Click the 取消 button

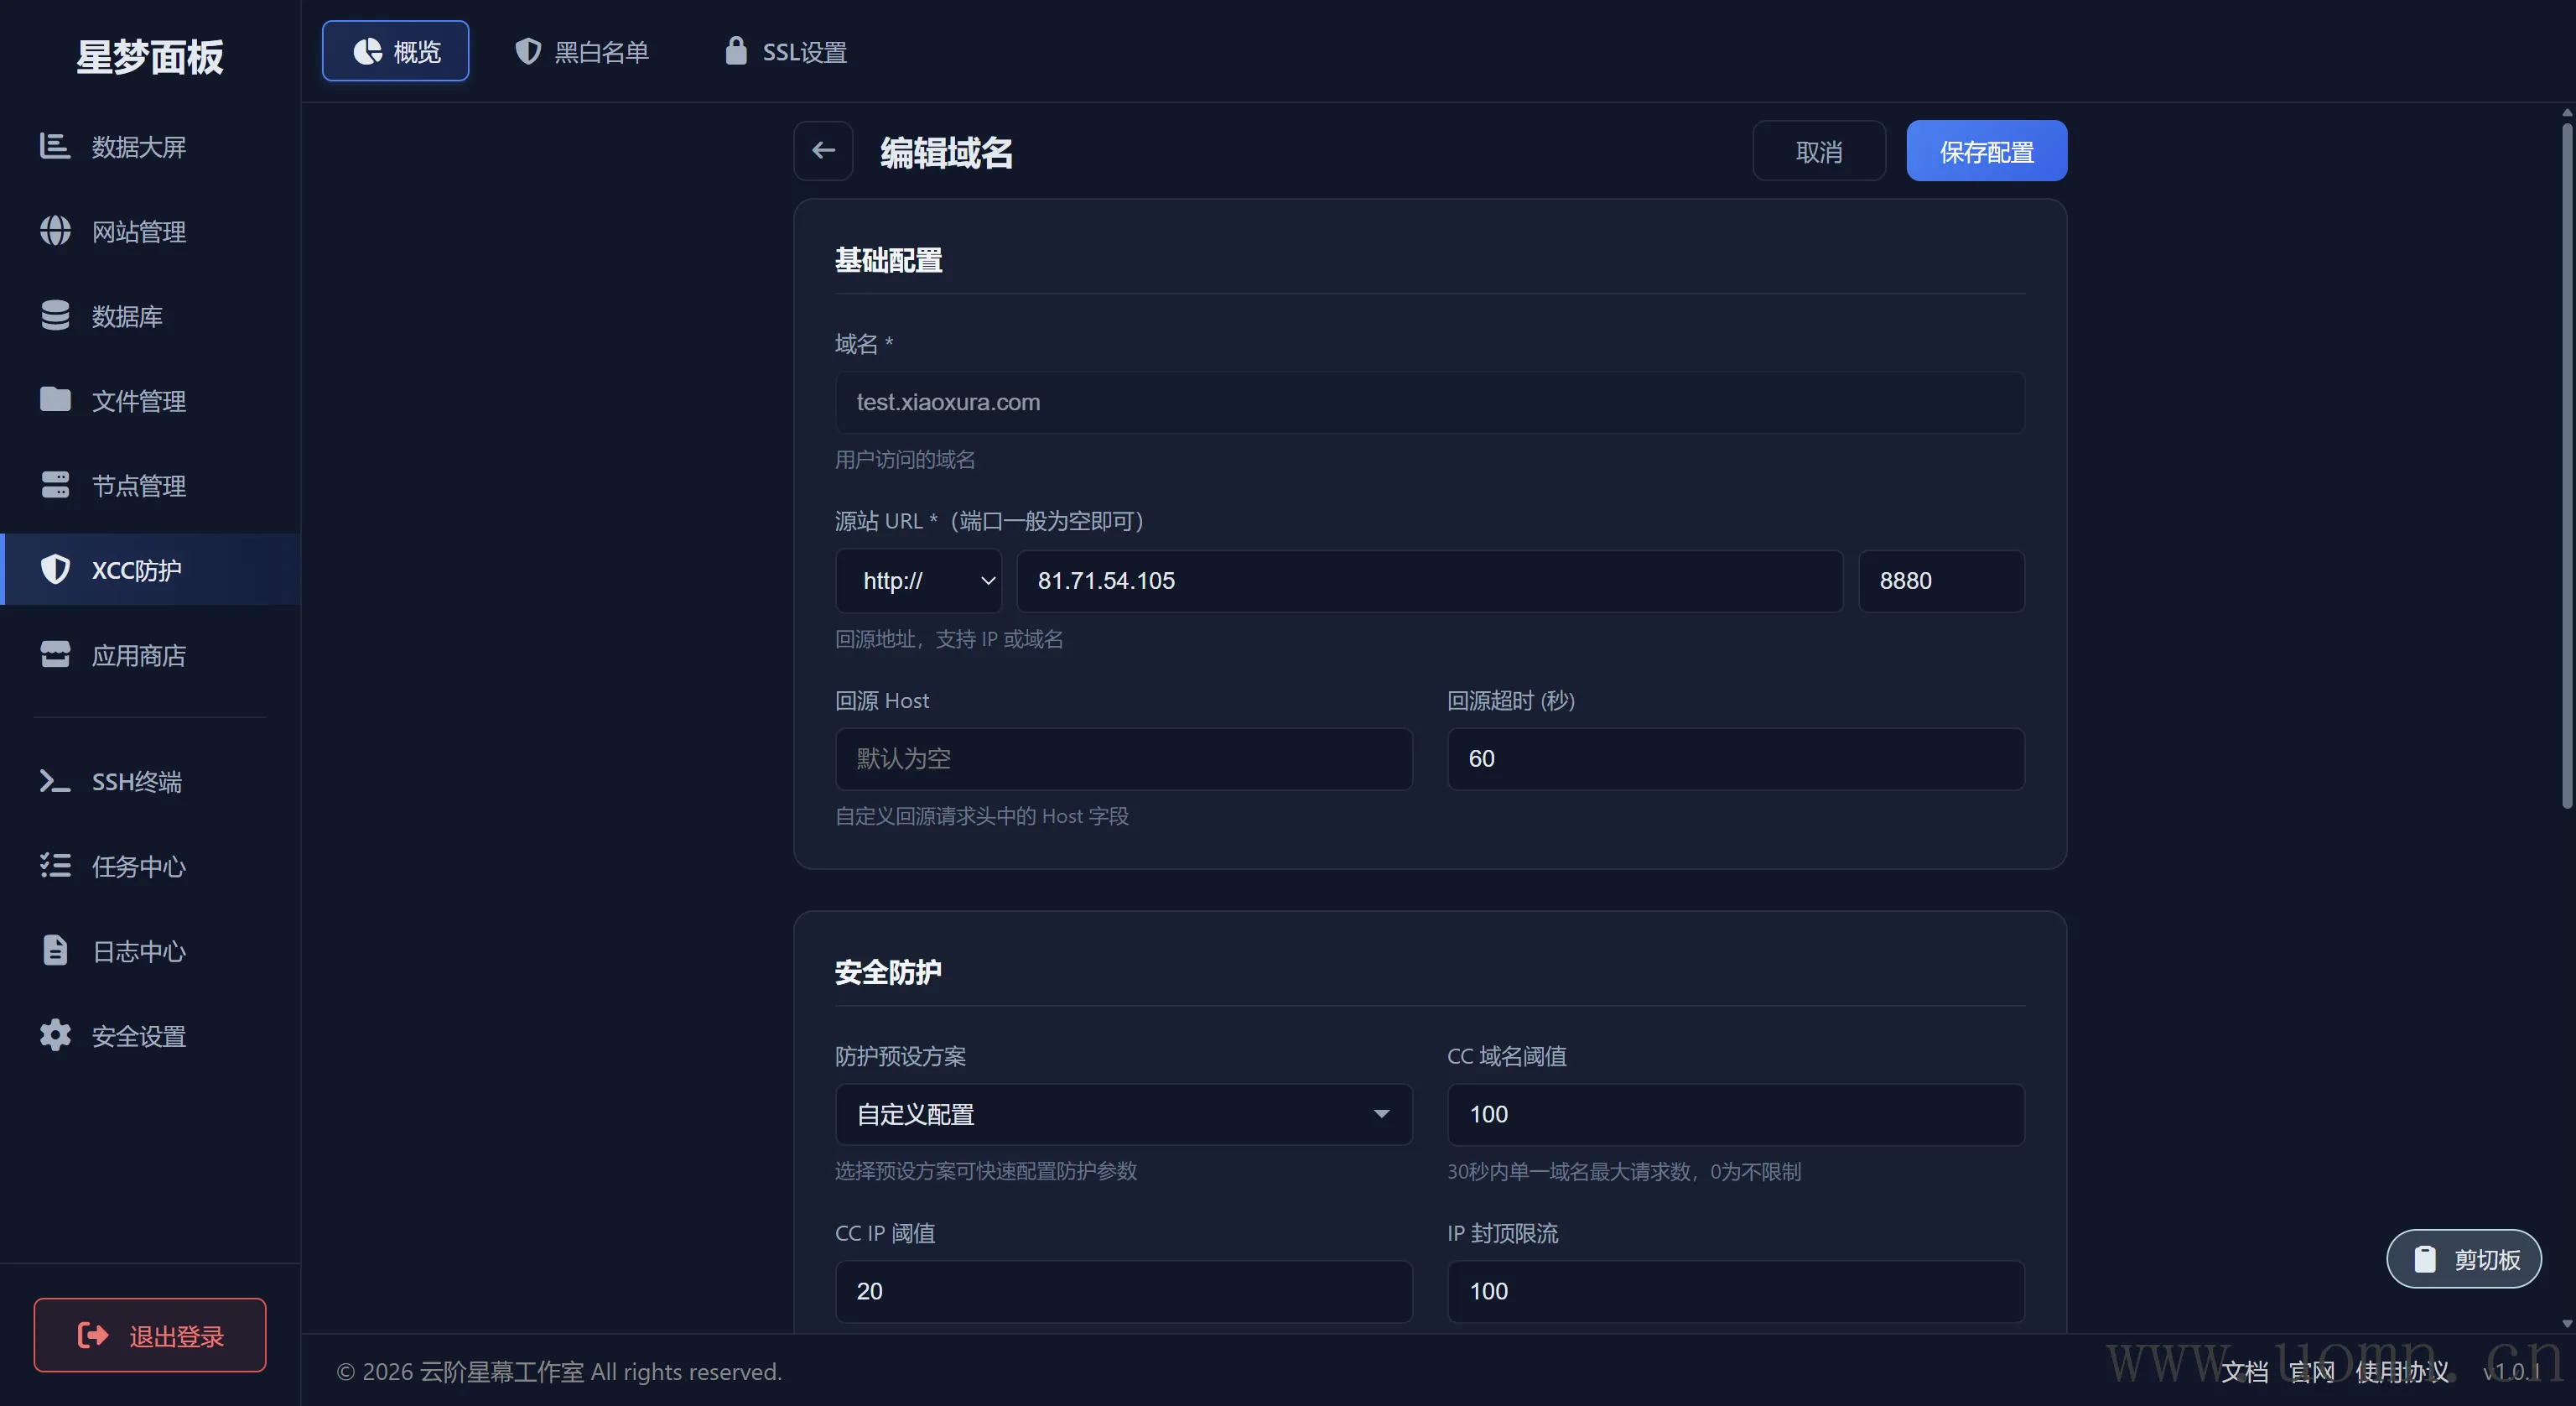point(1818,151)
